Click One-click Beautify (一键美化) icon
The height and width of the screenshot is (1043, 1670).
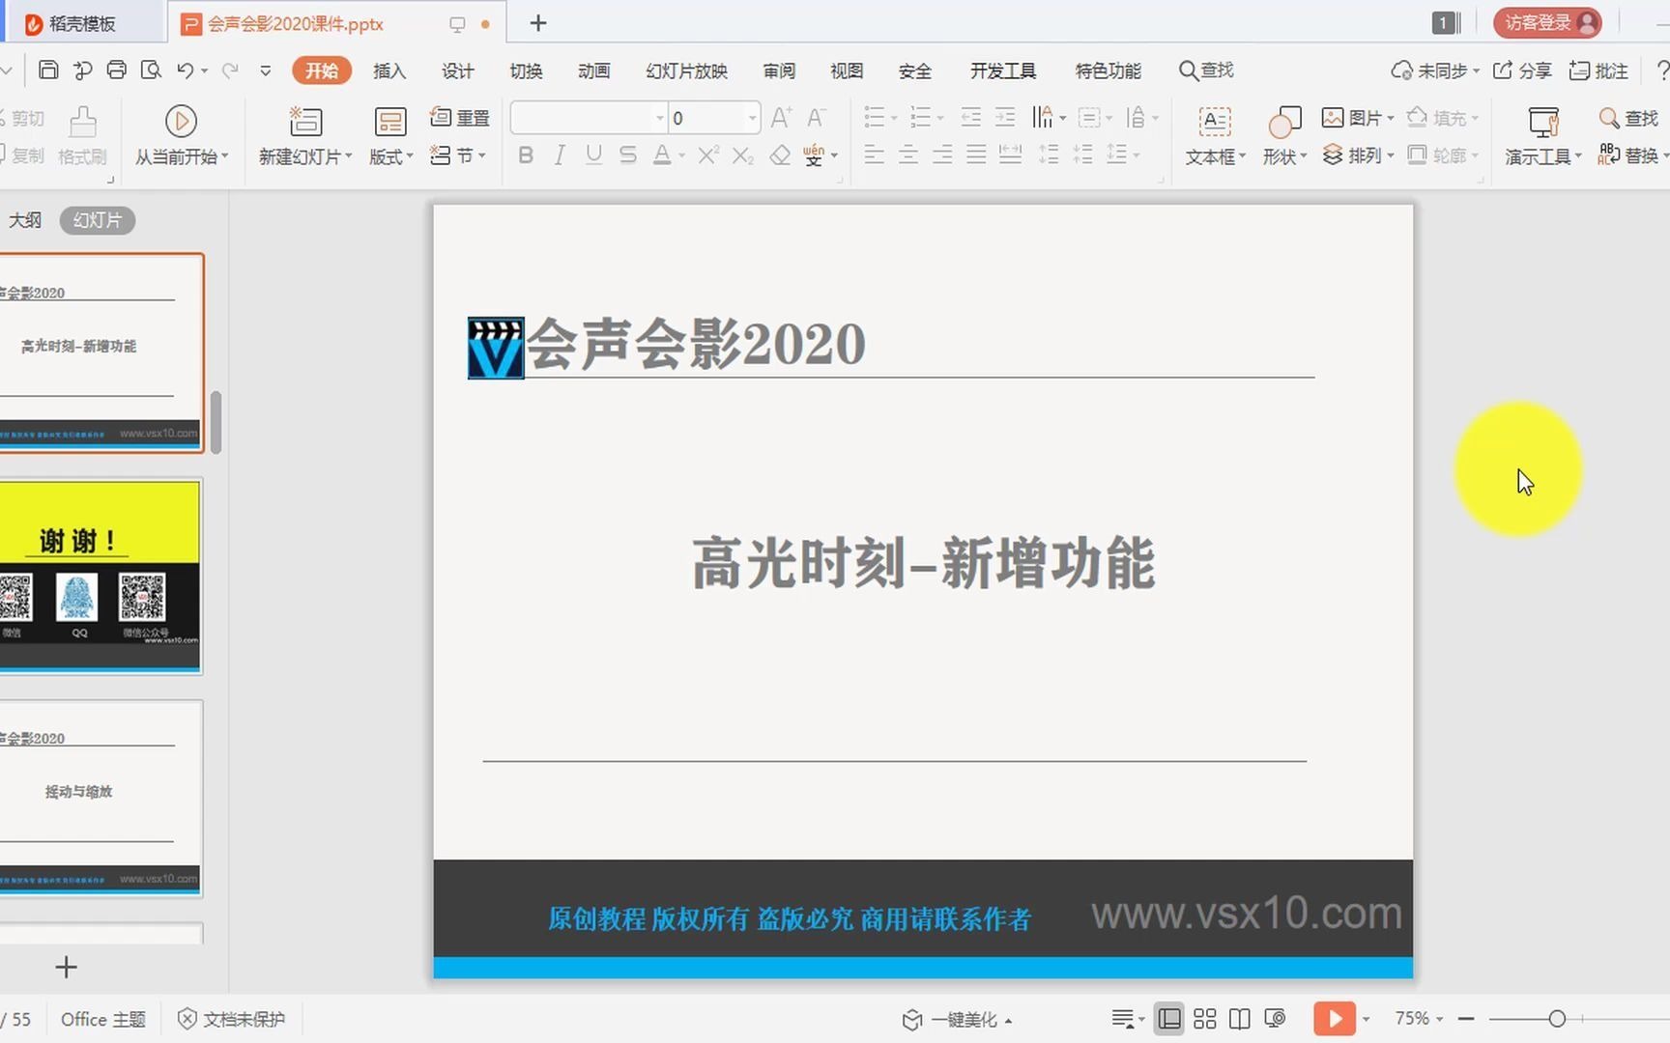[x=912, y=1020]
